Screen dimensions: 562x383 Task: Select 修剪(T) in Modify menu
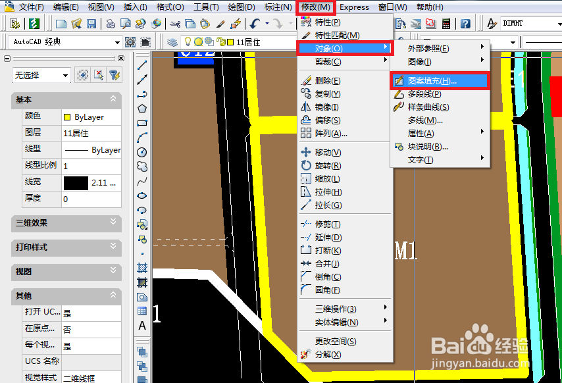pos(345,224)
